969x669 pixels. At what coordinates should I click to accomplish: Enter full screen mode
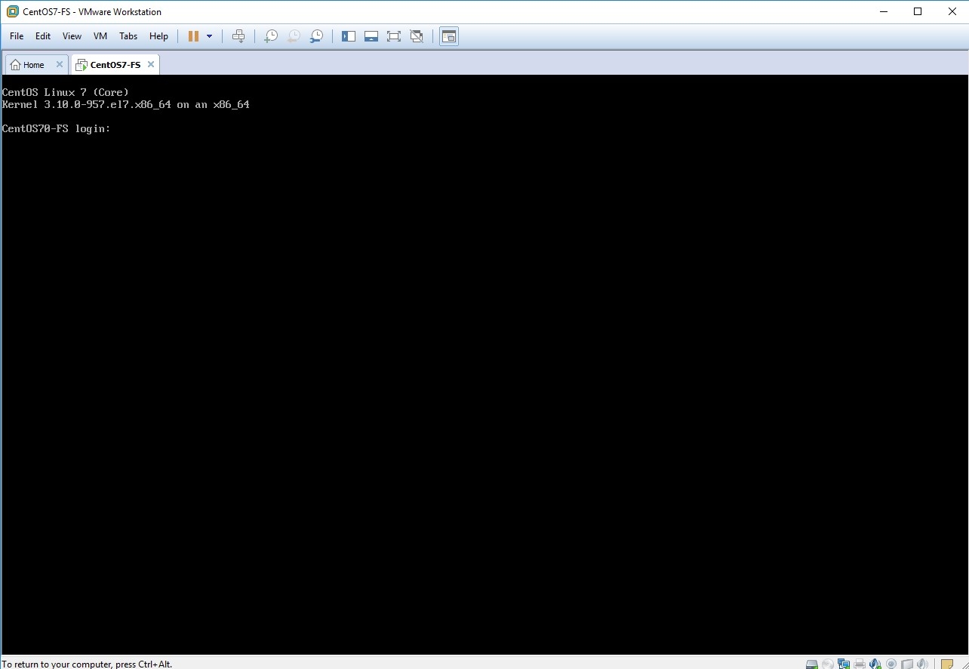point(393,36)
